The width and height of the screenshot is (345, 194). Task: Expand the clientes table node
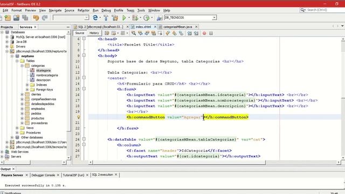coord(22,94)
